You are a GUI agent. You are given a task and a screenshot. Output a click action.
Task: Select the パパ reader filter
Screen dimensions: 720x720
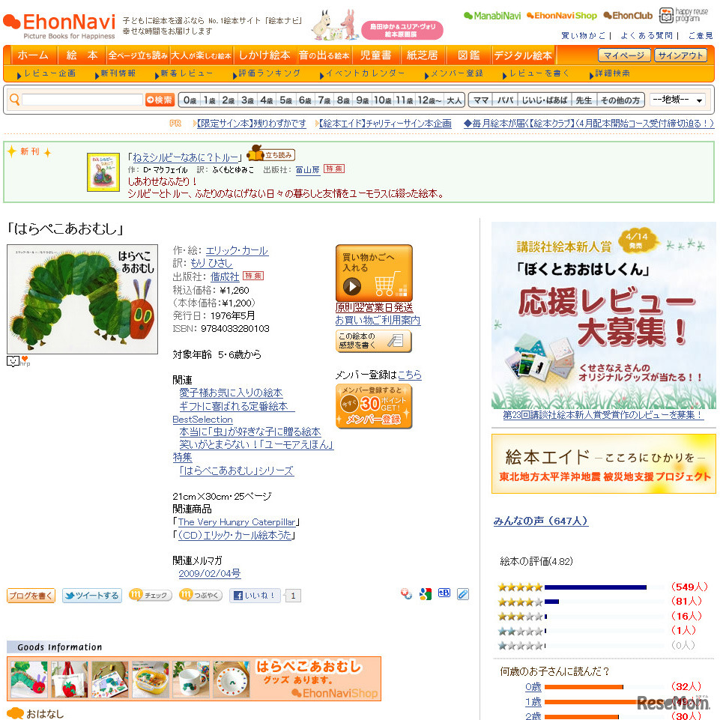pos(505,100)
